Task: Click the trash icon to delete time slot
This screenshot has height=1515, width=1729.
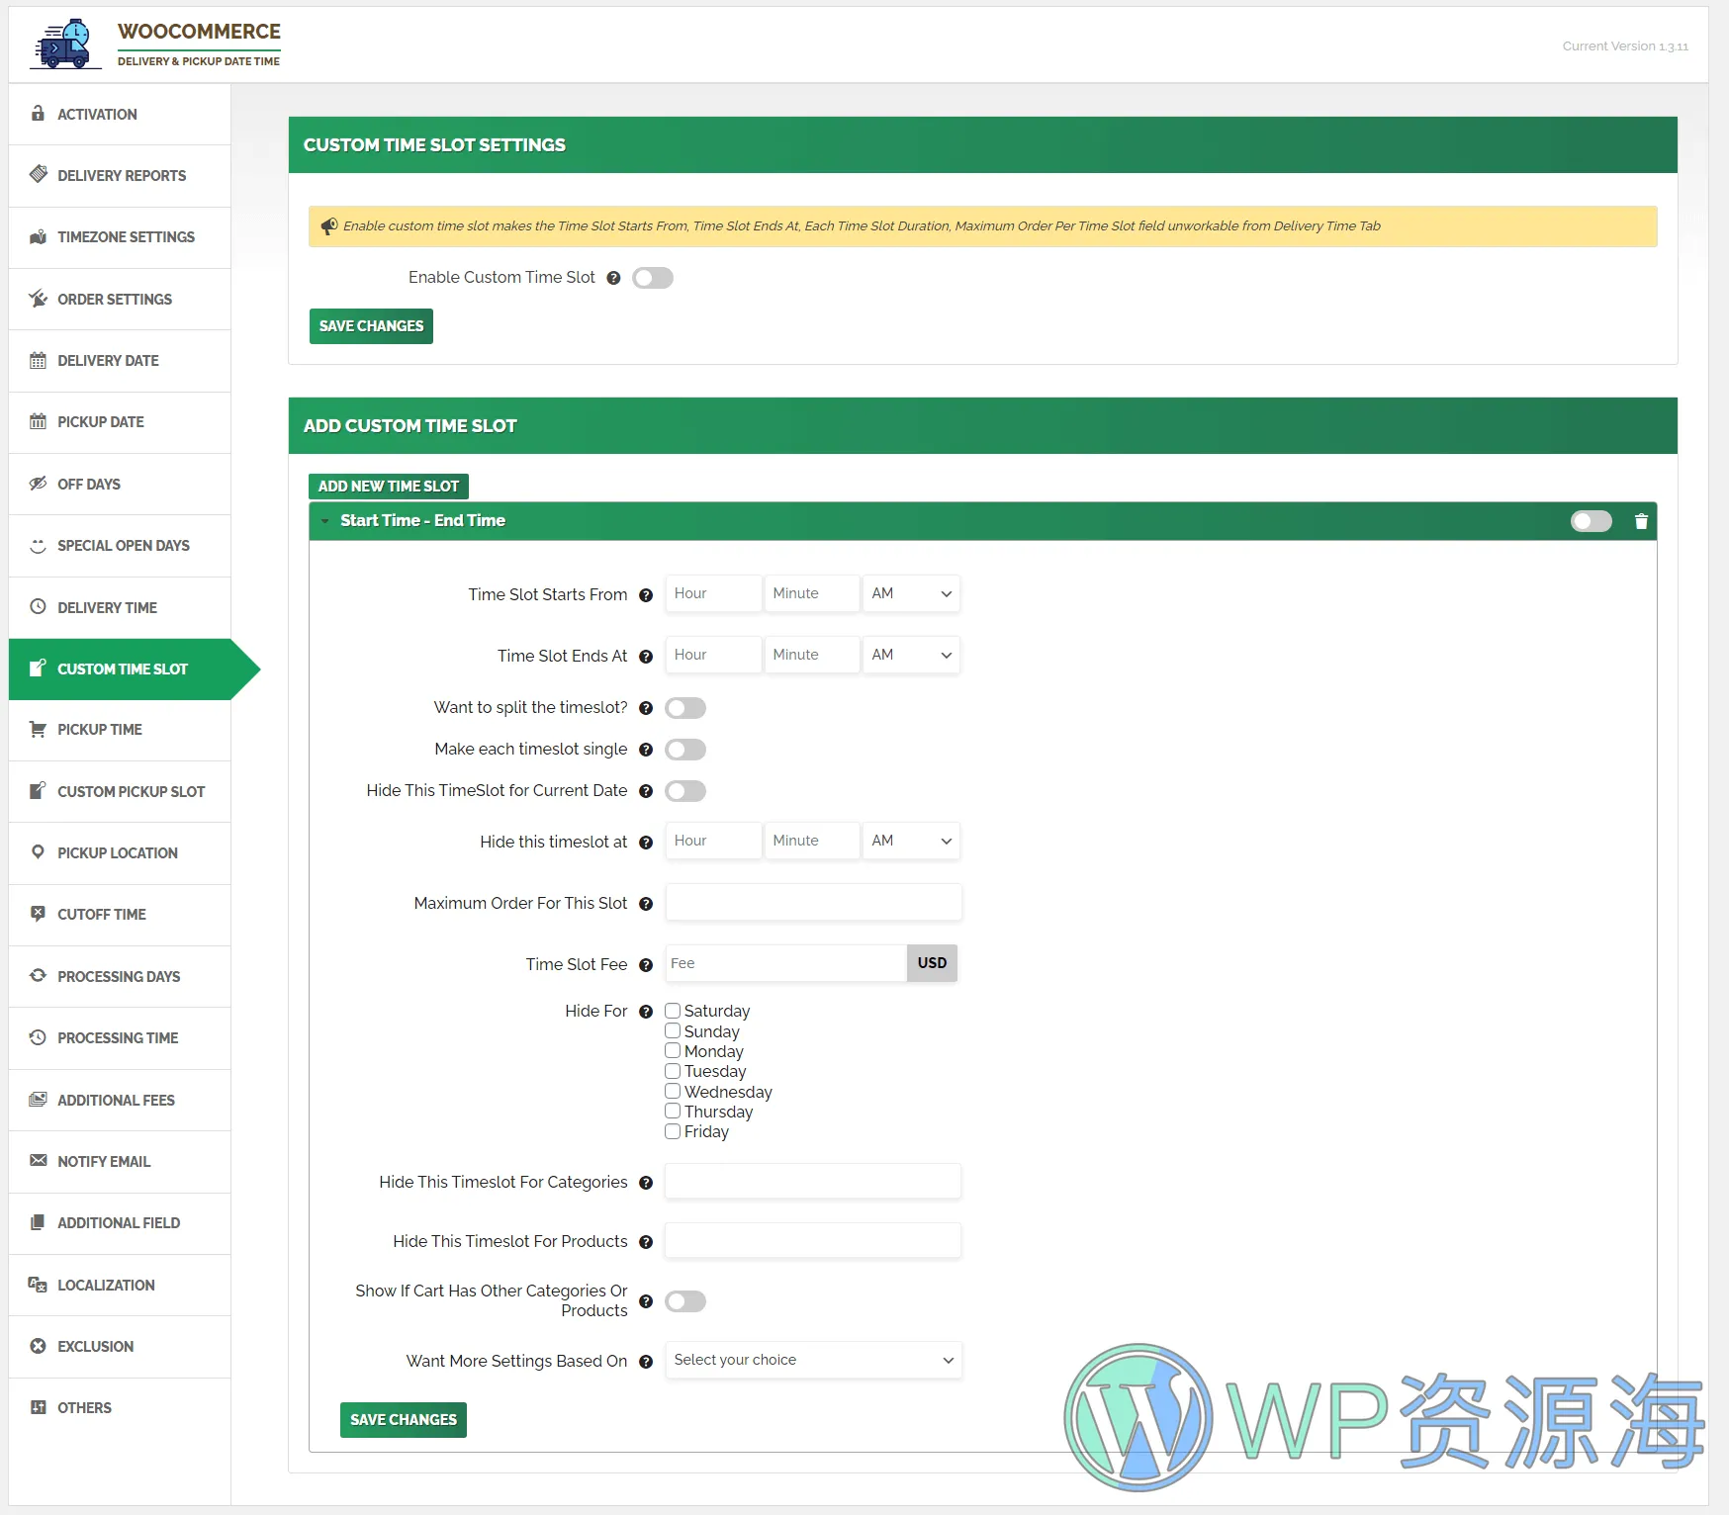Action: coord(1641,521)
